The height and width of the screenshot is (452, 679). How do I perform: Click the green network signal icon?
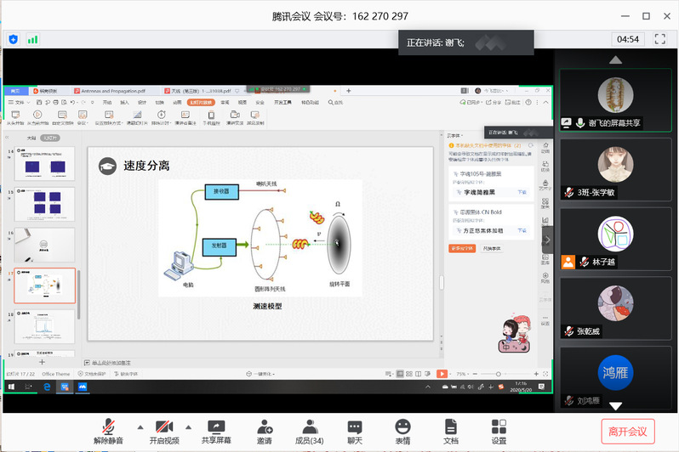[32, 39]
